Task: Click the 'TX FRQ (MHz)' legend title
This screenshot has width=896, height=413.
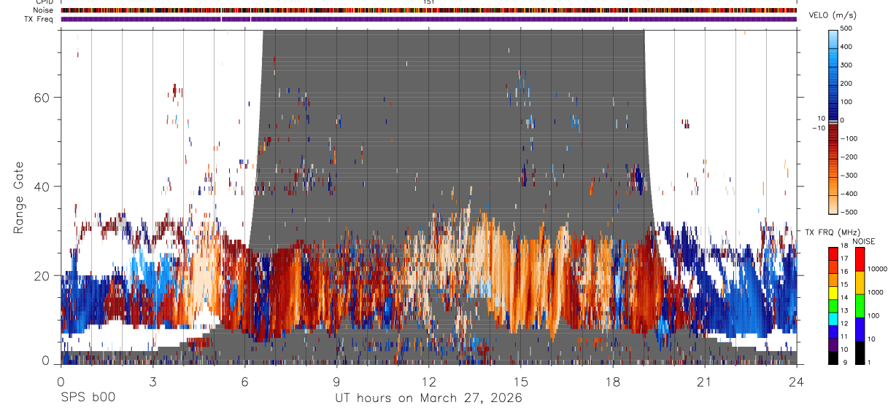Action: pyautogui.click(x=833, y=232)
